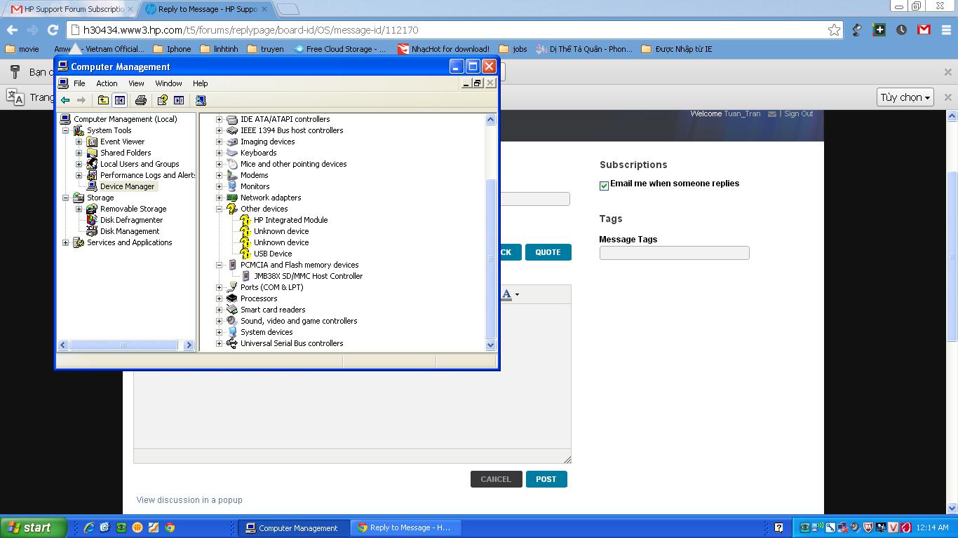The height and width of the screenshot is (538, 958).
Task: Click the Chrome quick launch icon on taskbar
Action: (170, 527)
